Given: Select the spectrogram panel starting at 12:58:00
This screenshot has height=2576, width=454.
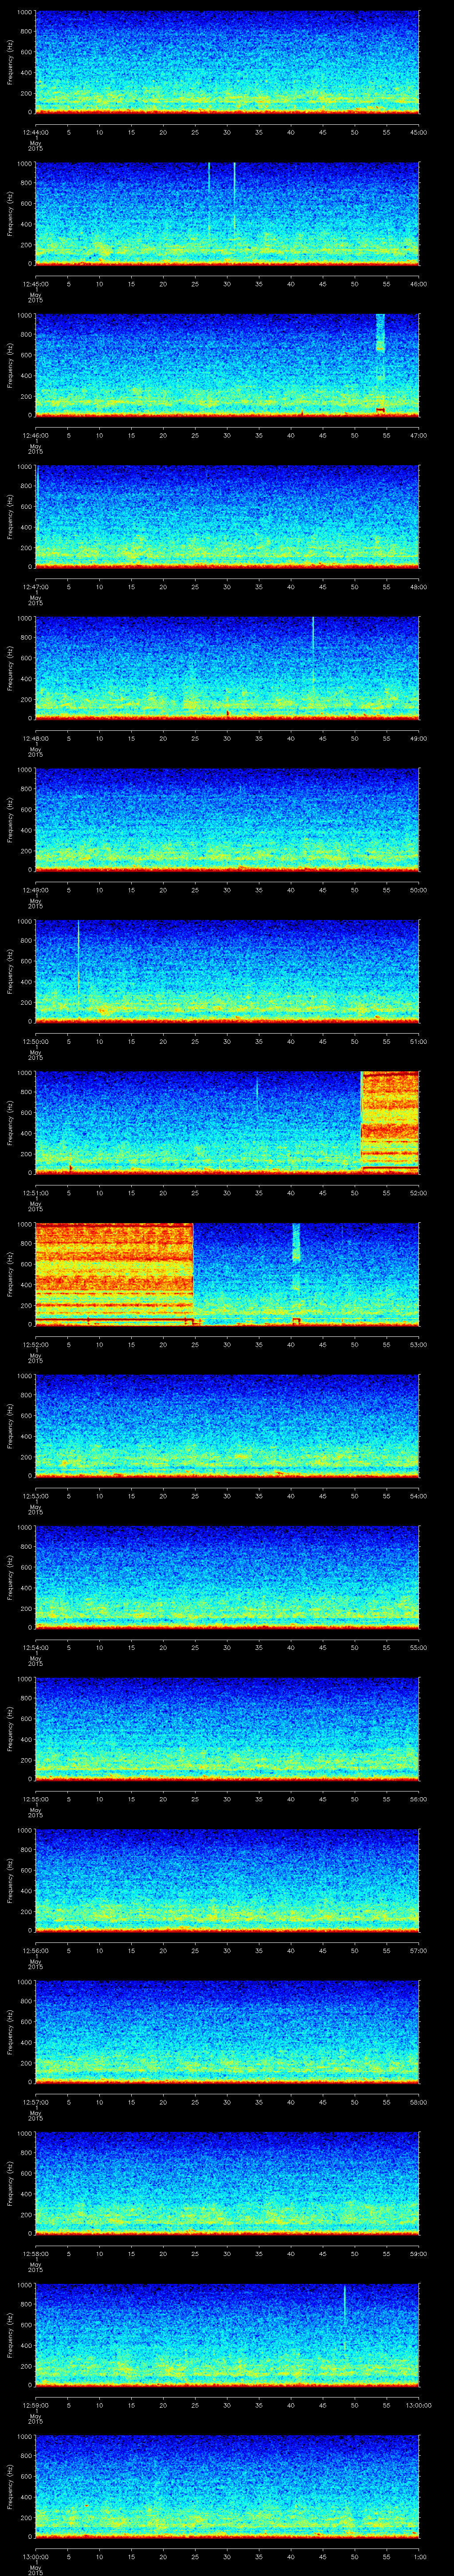Looking at the screenshot, I should coord(227,2183).
